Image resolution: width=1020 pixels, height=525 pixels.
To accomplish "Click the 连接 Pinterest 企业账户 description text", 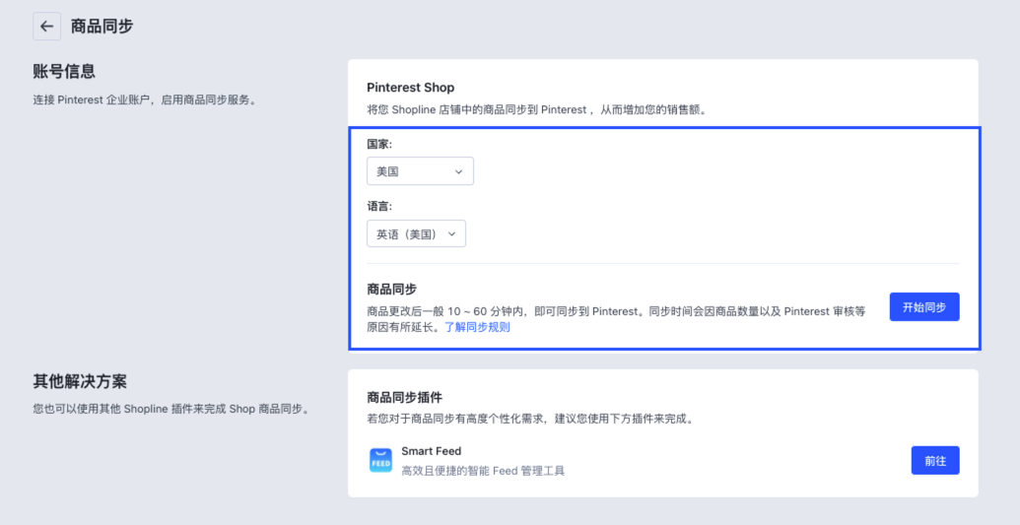I will pos(145,100).
